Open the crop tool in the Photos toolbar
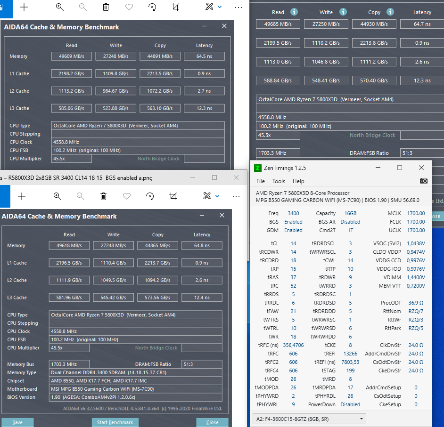 point(175,7)
